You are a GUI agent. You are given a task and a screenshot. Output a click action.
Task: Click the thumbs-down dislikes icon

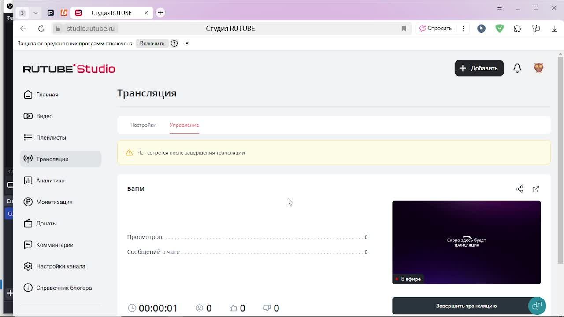(x=267, y=308)
